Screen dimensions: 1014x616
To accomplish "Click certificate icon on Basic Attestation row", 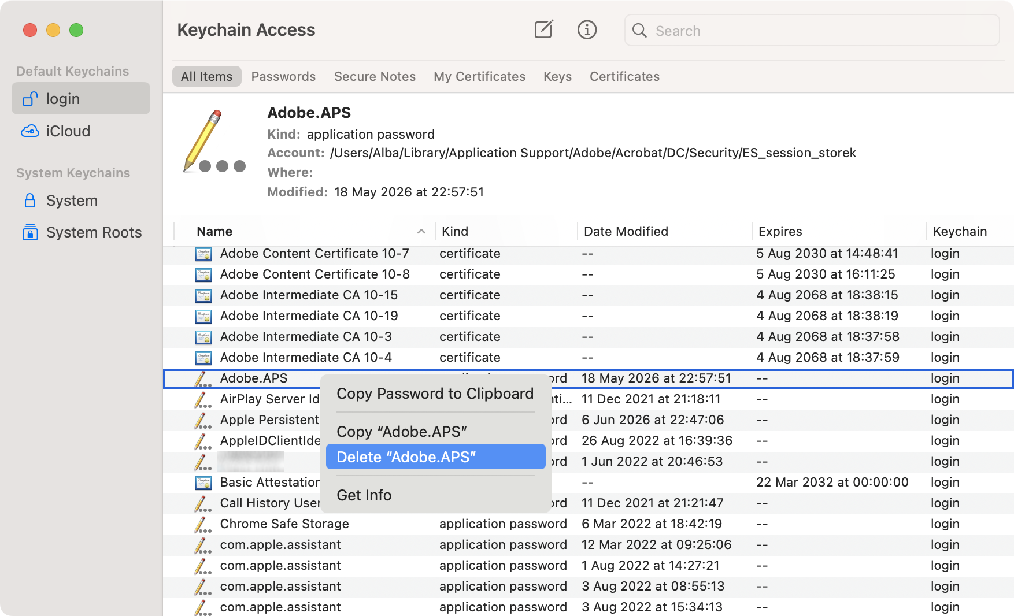I will click(203, 483).
